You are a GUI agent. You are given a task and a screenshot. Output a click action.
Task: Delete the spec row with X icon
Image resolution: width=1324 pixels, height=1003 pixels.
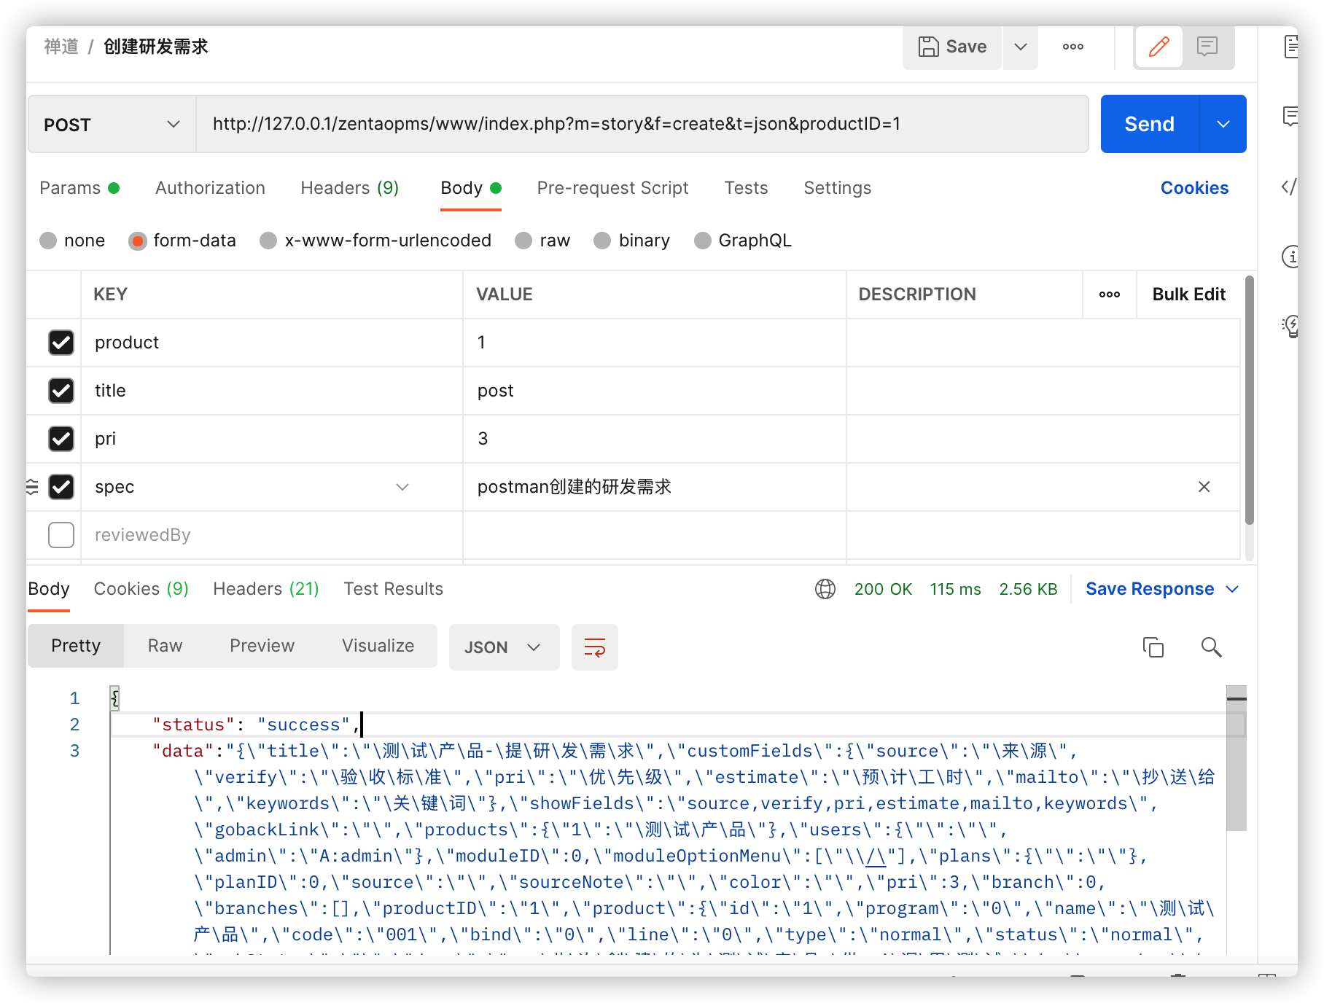1204,487
